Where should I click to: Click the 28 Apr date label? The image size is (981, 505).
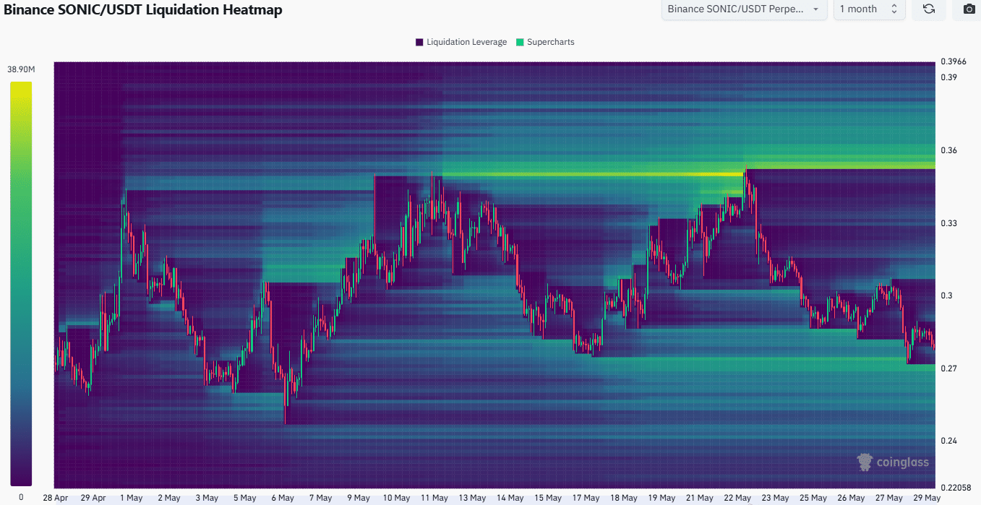point(56,498)
